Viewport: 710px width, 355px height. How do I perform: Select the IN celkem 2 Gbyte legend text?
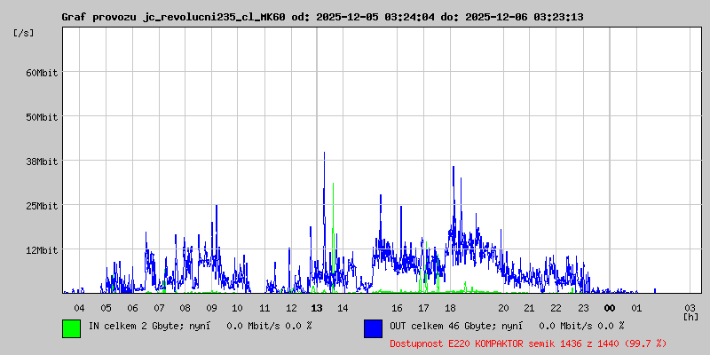[x=199, y=326]
